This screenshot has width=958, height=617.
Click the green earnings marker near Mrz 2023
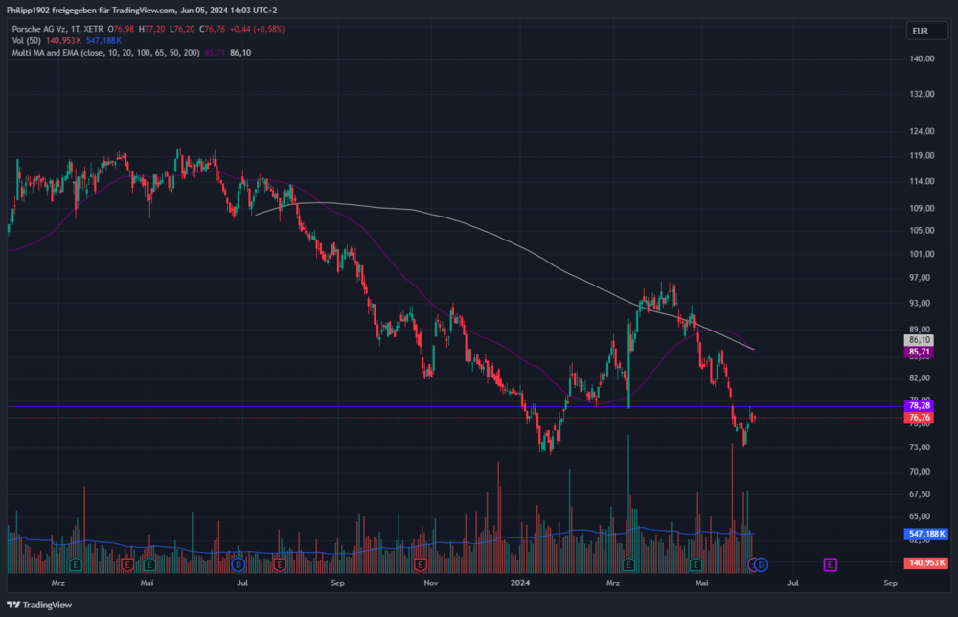[x=76, y=564]
